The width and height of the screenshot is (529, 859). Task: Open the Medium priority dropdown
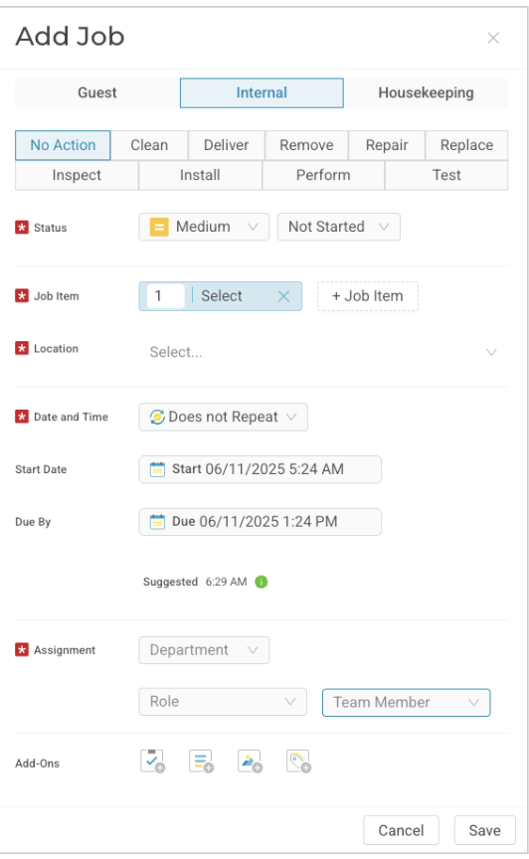(204, 227)
